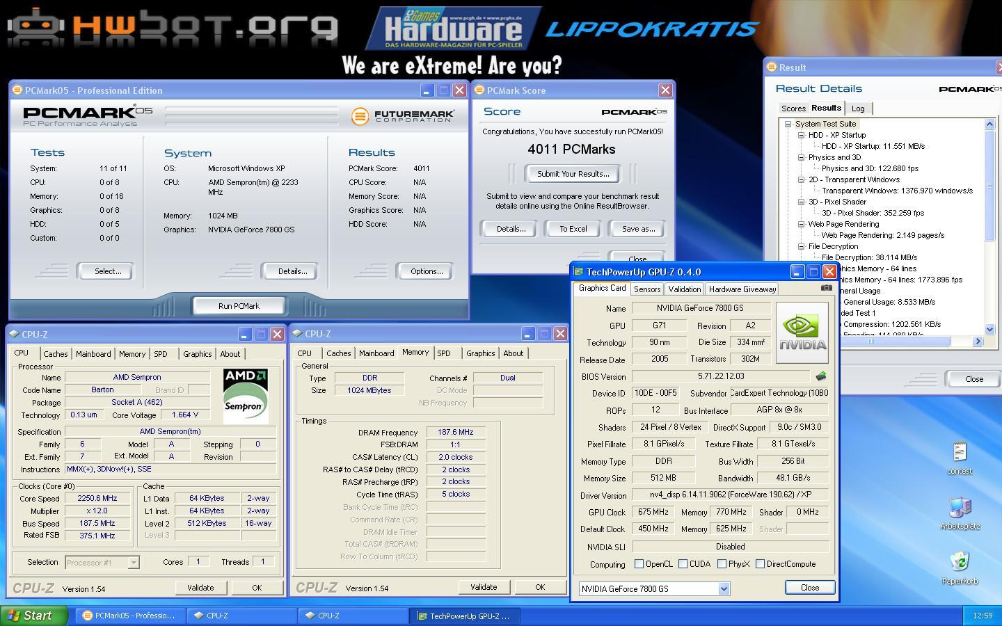1002x626 pixels.
Task: Click the DRAM Frequency value 187.6 MHz
Action: tap(456, 432)
